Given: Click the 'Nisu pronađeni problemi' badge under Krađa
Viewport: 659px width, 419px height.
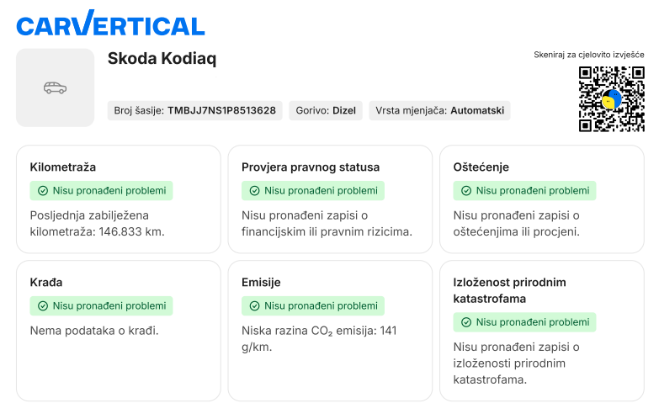Looking at the screenshot, I should click(101, 306).
